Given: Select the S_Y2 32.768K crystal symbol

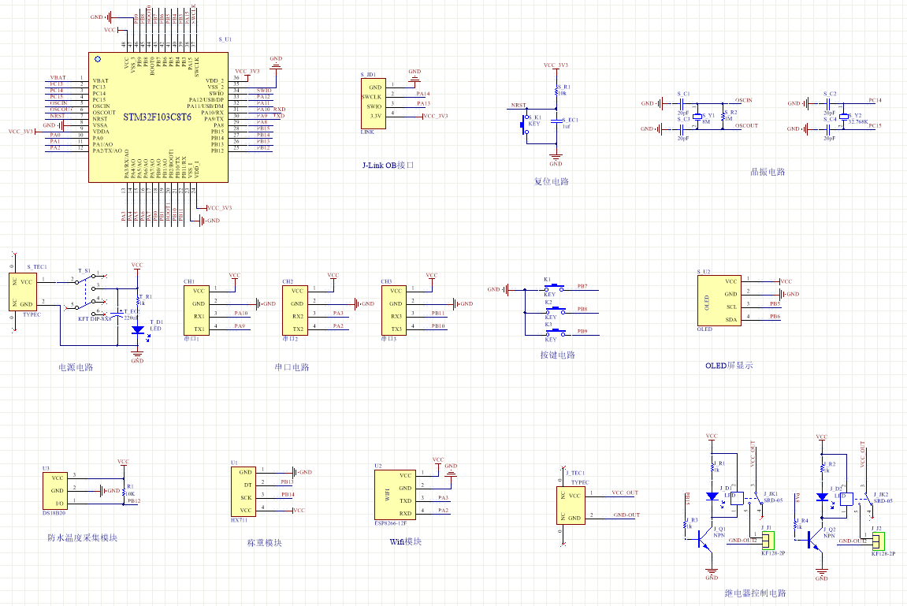Looking at the screenshot, I should coord(844,116).
